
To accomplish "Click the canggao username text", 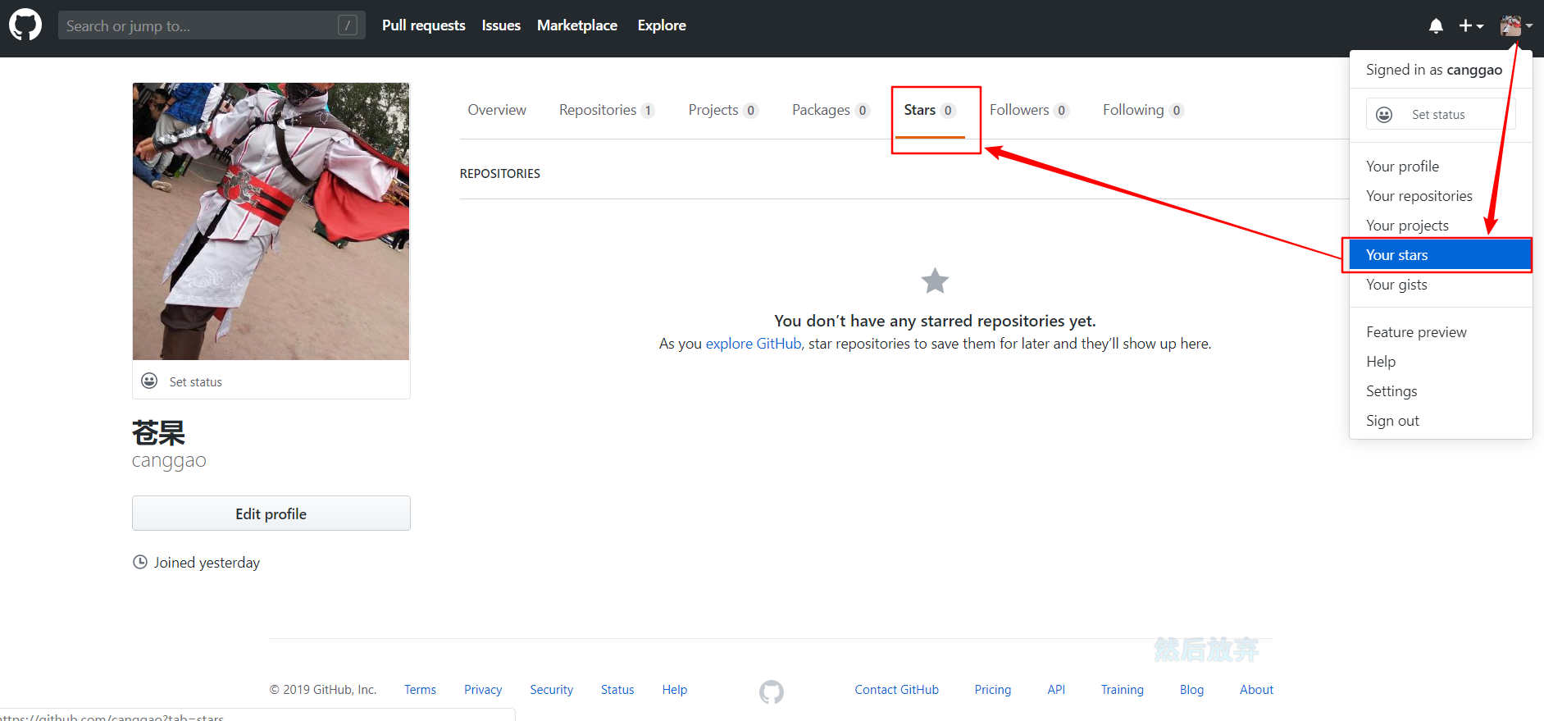I will pyautogui.click(x=169, y=461).
